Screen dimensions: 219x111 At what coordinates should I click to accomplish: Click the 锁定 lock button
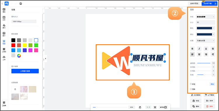click(196, 101)
